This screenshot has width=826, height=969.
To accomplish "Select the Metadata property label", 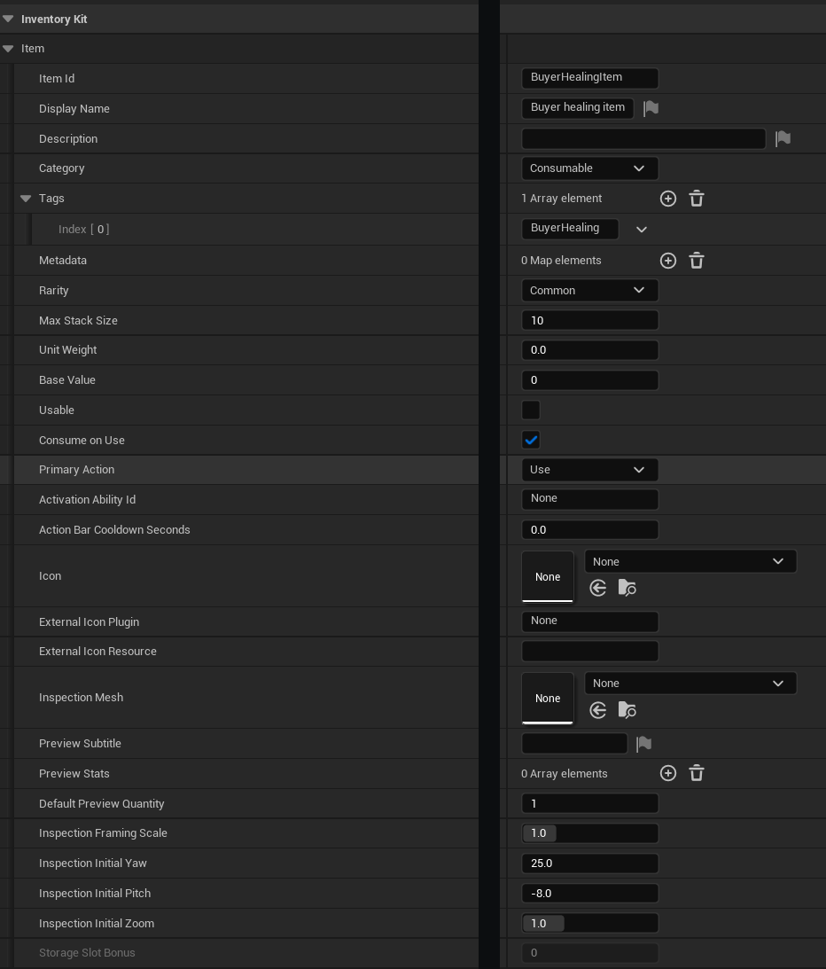I will (x=62, y=261).
